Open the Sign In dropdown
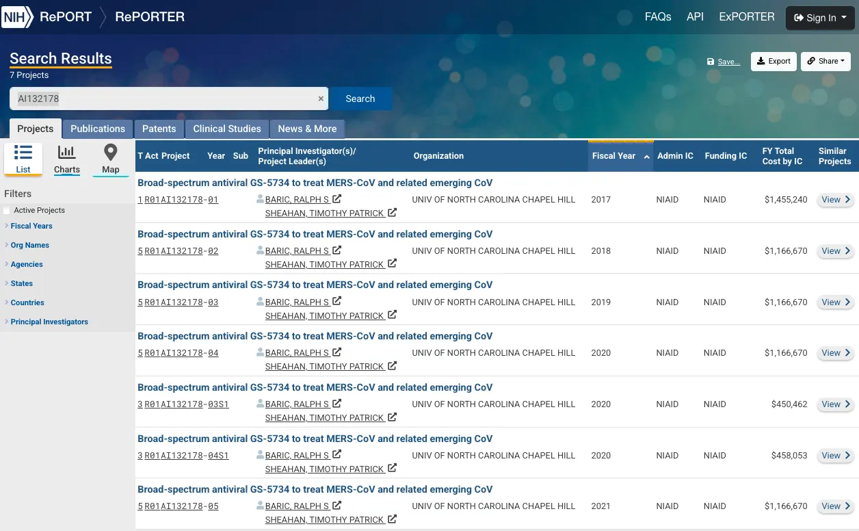 click(x=820, y=18)
